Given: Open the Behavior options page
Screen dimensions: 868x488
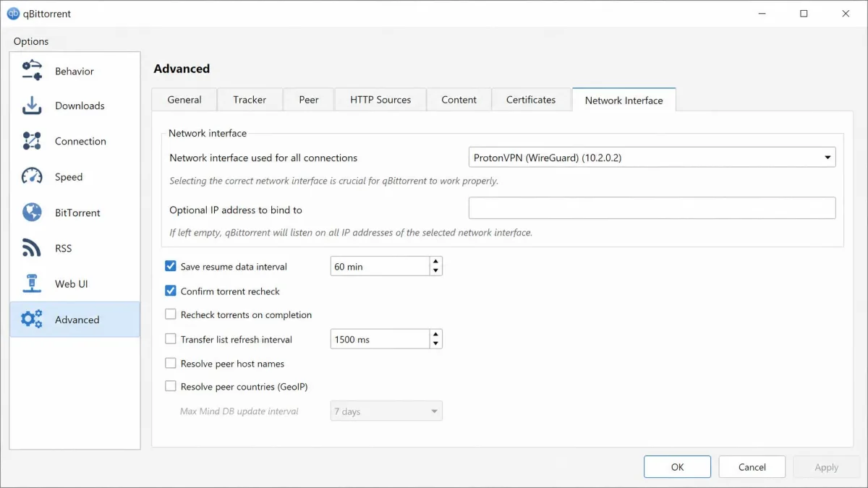Looking at the screenshot, I should click(x=75, y=72).
